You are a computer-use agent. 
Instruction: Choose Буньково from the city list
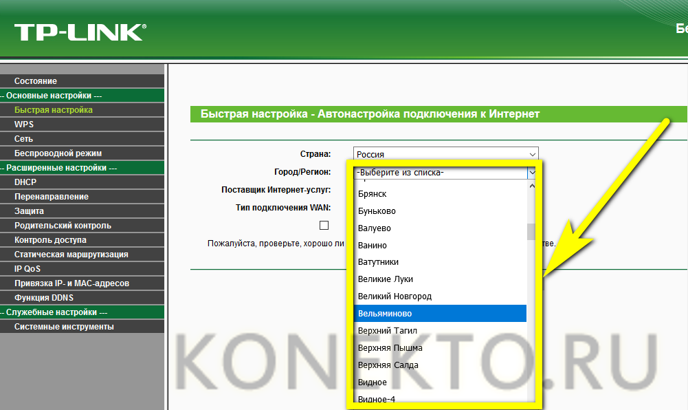tap(440, 211)
